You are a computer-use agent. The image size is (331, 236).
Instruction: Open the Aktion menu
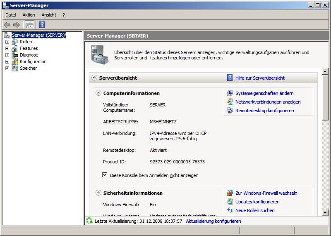tap(29, 15)
